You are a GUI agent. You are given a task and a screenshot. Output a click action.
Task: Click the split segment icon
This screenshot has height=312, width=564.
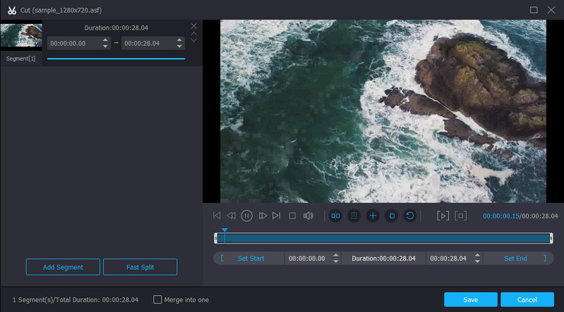coord(336,216)
